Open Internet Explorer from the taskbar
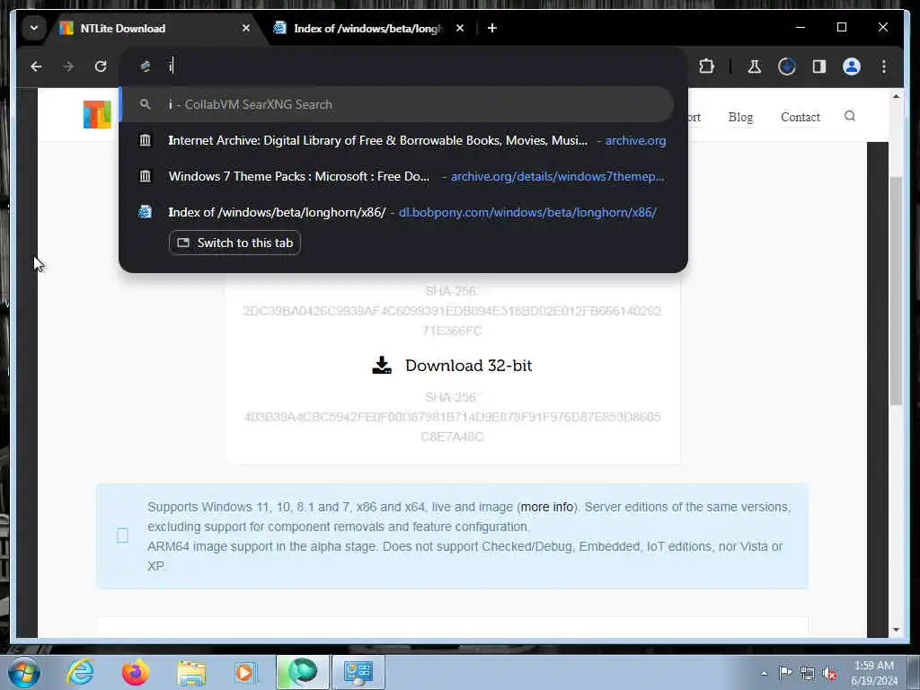The width and height of the screenshot is (920, 690). pos(80,672)
